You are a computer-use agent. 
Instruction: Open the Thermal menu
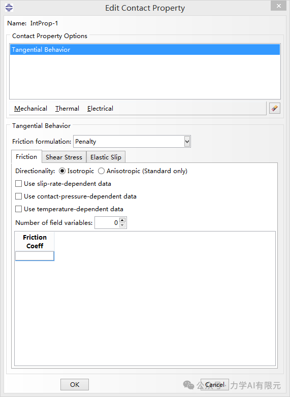[x=67, y=108]
